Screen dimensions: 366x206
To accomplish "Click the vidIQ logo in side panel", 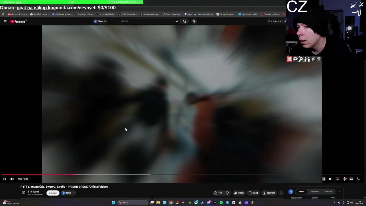I will tap(291, 192).
